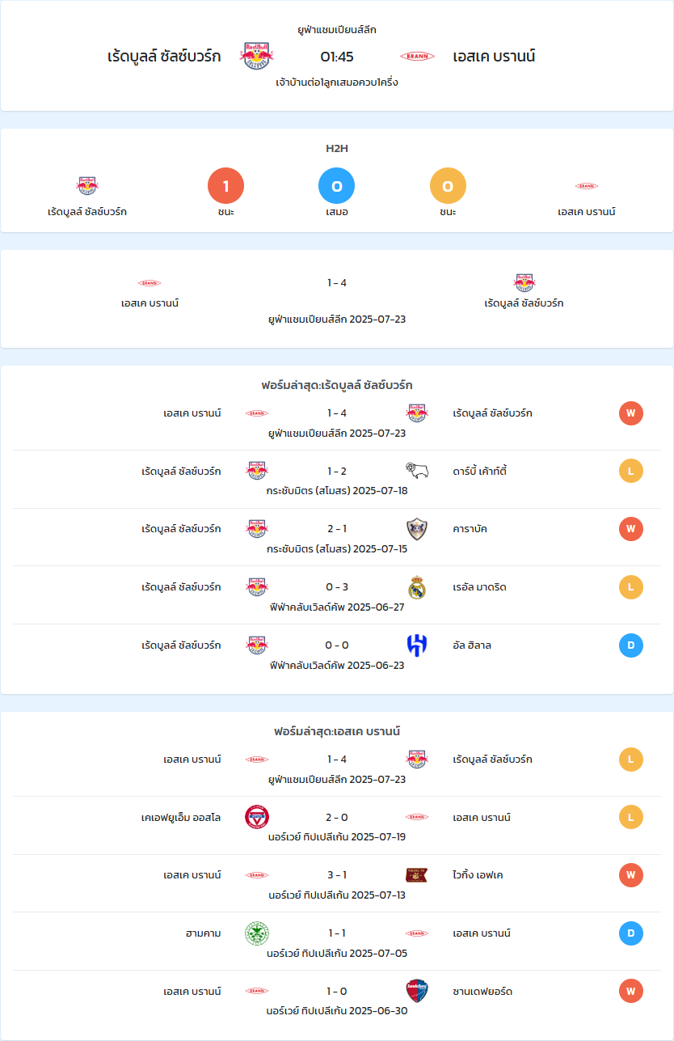Click the Real Madrid crest
The width and height of the screenshot is (674, 1041).
coord(417,587)
